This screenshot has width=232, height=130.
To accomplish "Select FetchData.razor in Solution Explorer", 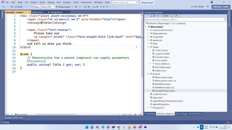I will [x=163, y=67].
